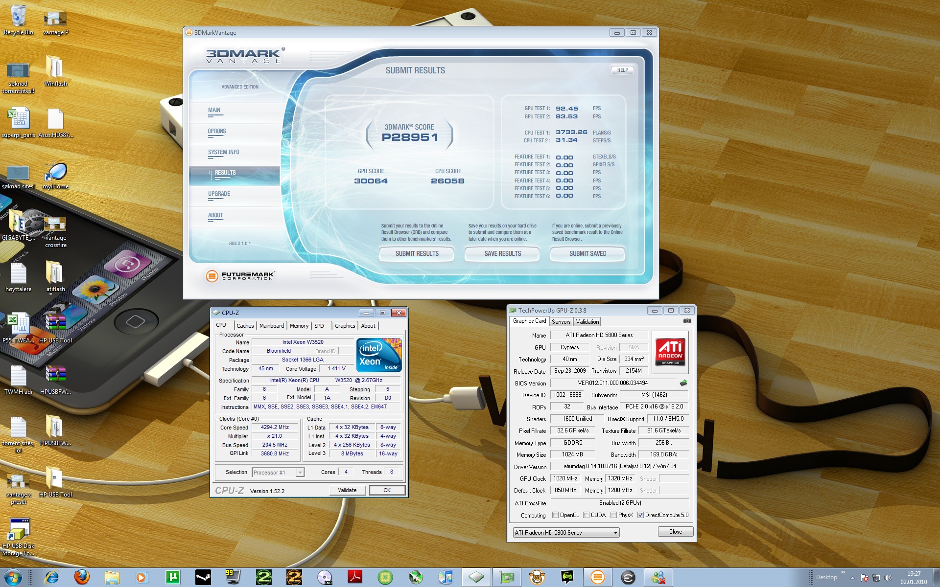Click the Core Speed value 4294.2 MHz
The width and height of the screenshot is (940, 587).
275,427
